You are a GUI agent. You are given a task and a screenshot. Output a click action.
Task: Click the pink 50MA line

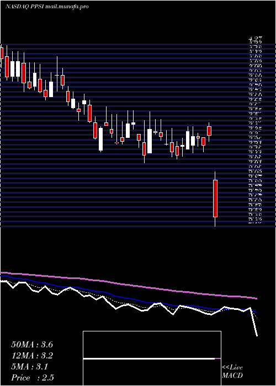128,285
